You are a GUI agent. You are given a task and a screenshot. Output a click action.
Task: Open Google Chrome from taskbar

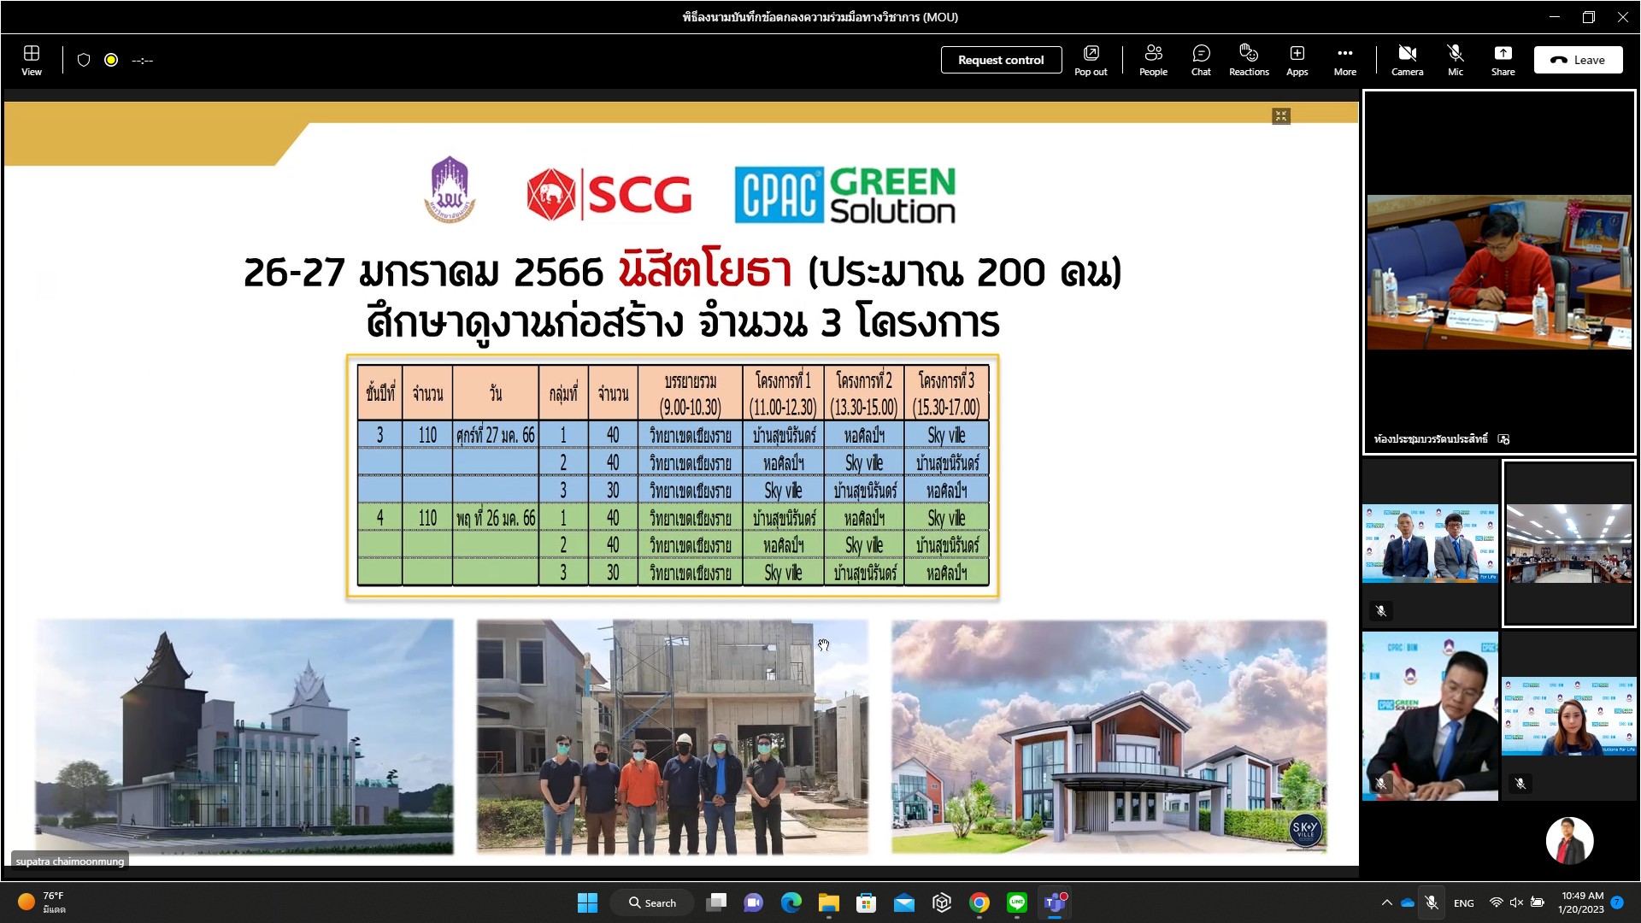pos(979,902)
